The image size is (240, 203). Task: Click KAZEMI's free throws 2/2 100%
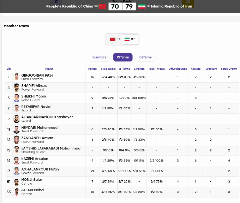(157, 161)
